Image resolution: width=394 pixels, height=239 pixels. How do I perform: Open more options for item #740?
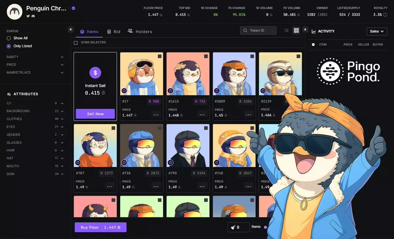(248, 186)
